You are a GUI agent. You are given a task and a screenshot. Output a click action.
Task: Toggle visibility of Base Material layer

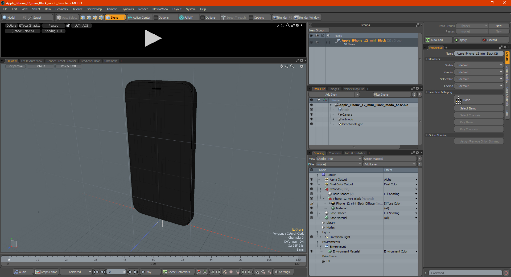(x=311, y=218)
